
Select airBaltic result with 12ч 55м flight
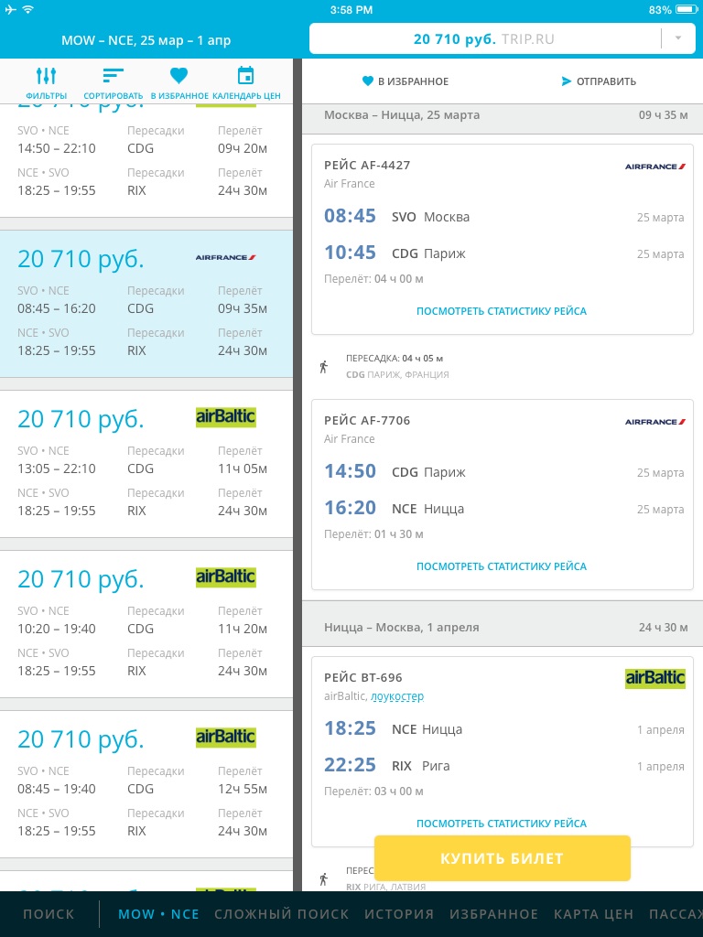pyautogui.click(x=146, y=784)
